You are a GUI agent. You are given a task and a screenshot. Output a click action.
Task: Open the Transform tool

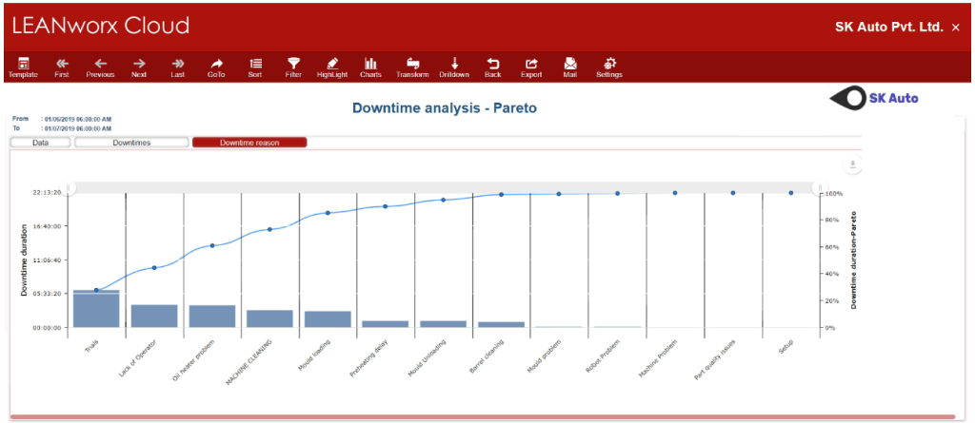[412, 67]
